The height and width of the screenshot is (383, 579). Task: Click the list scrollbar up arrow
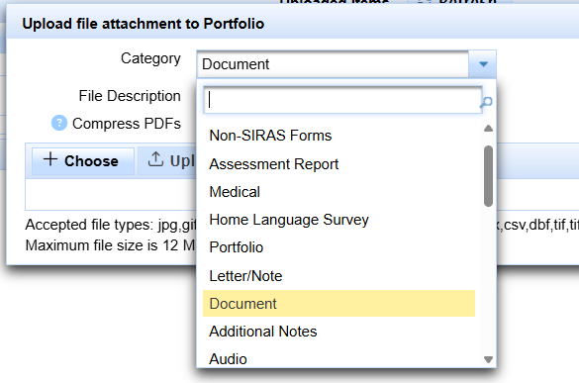point(488,129)
